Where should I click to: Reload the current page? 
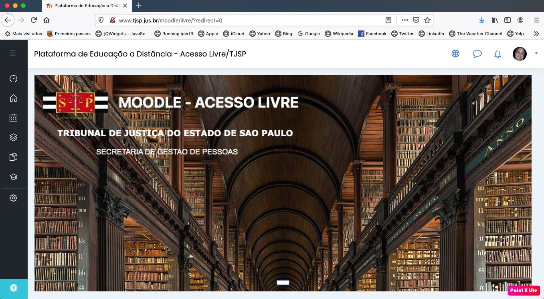[x=34, y=20]
